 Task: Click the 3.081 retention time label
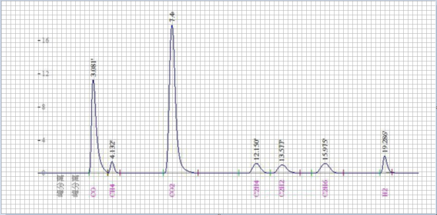tap(93, 67)
